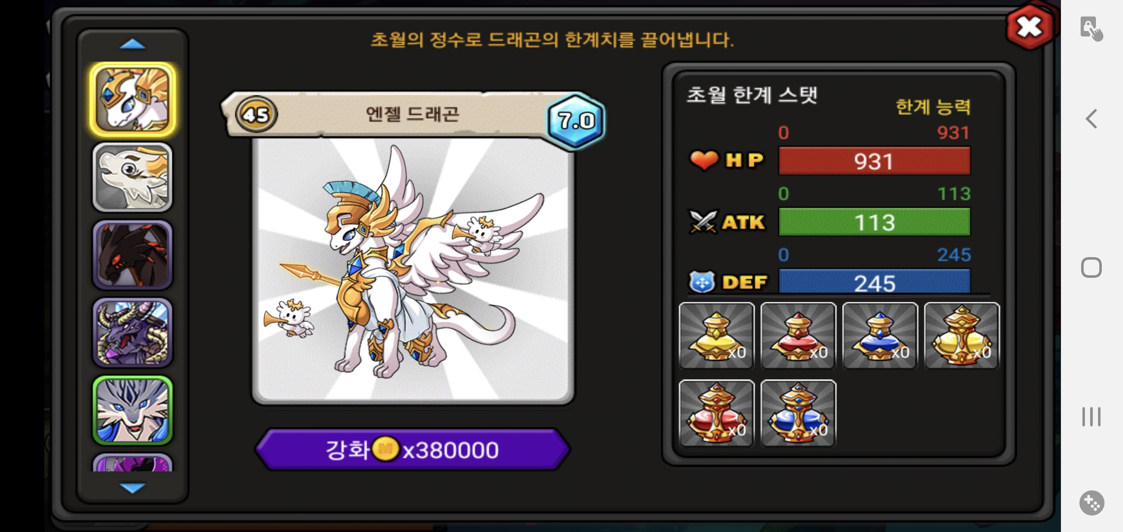Open the Android recent apps button
Viewport: 1123px width, 532px height.
click(1091, 417)
